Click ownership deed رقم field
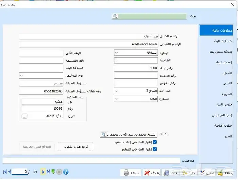This screenshot has width=238, height=180. tap(42, 109)
